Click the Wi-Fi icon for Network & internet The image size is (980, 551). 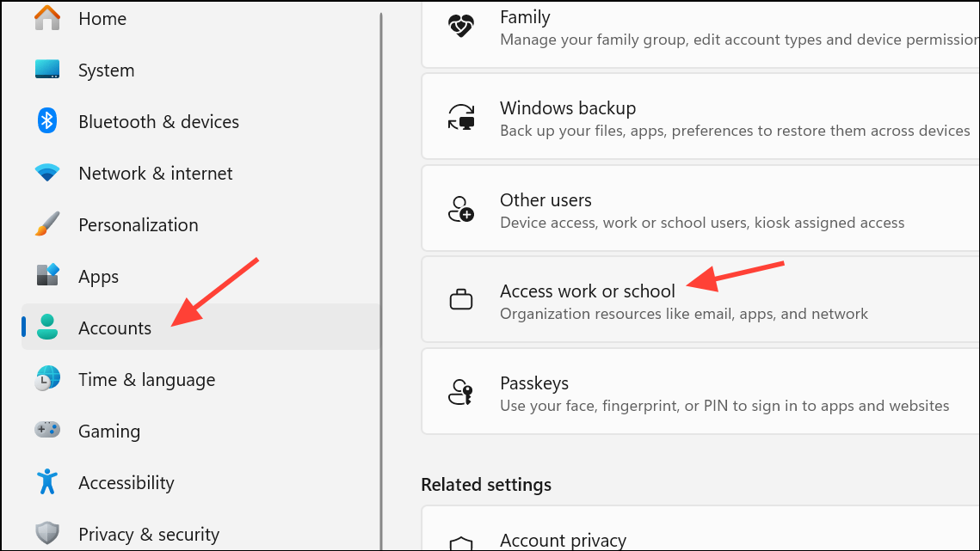[x=47, y=173]
